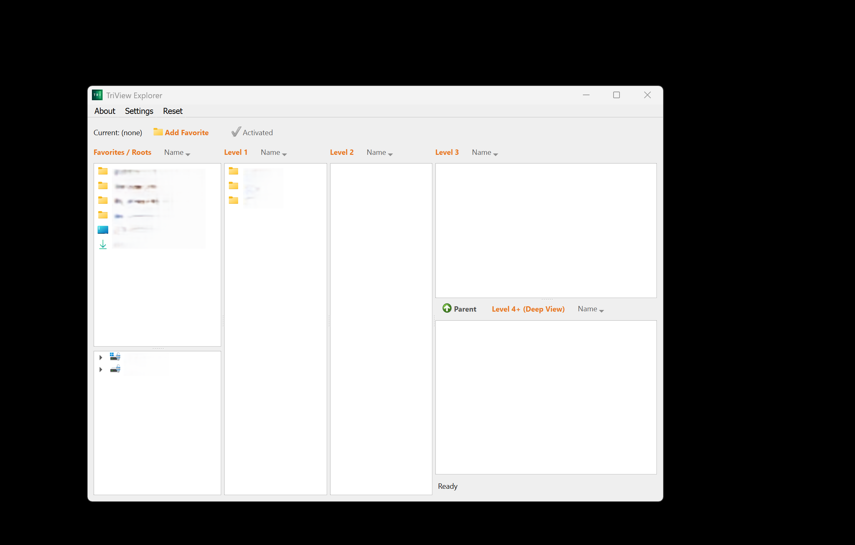
Task: Open the first folder in Favorites list
Action: click(103, 171)
